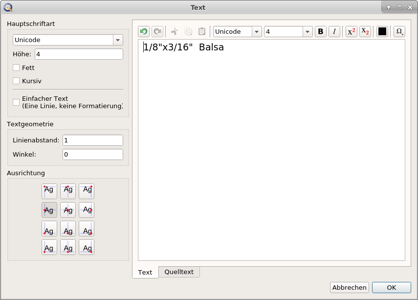Apply superscript formatting
This screenshot has width=418, height=300.
pyautogui.click(x=351, y=32)
